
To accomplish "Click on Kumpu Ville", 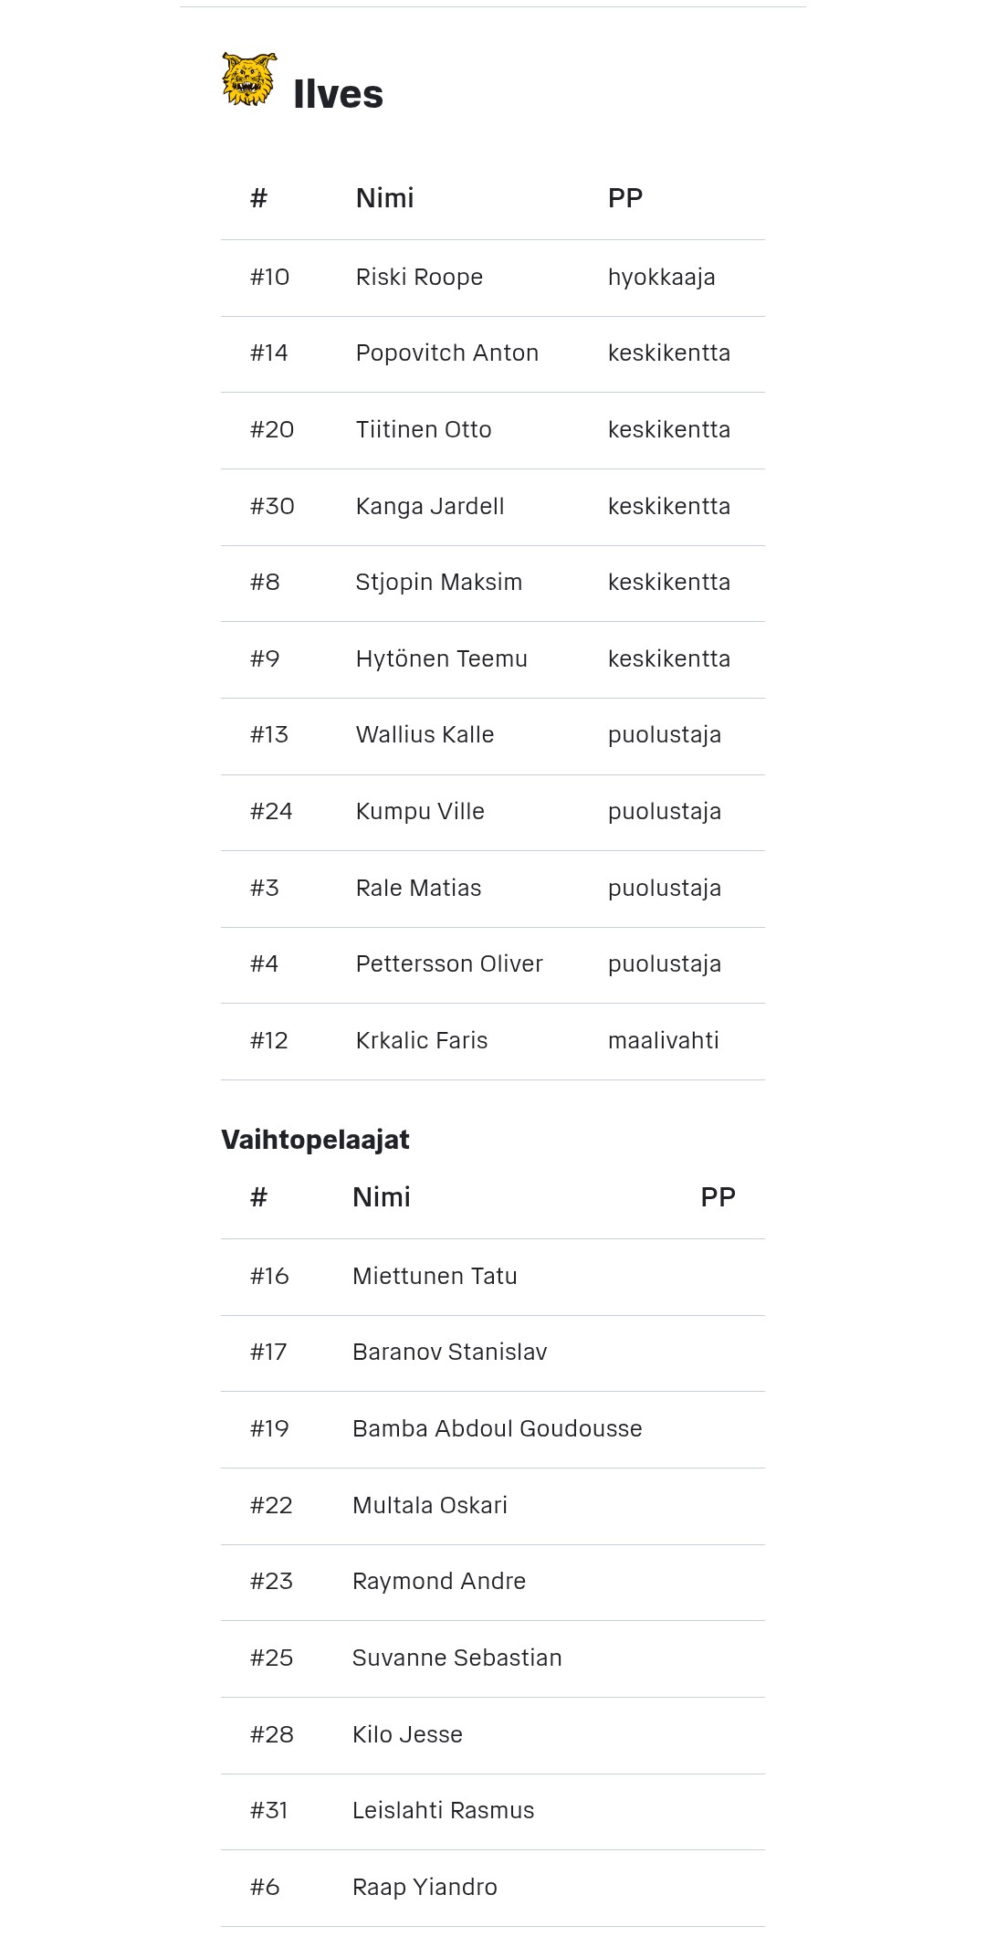I will click(420, 812).
